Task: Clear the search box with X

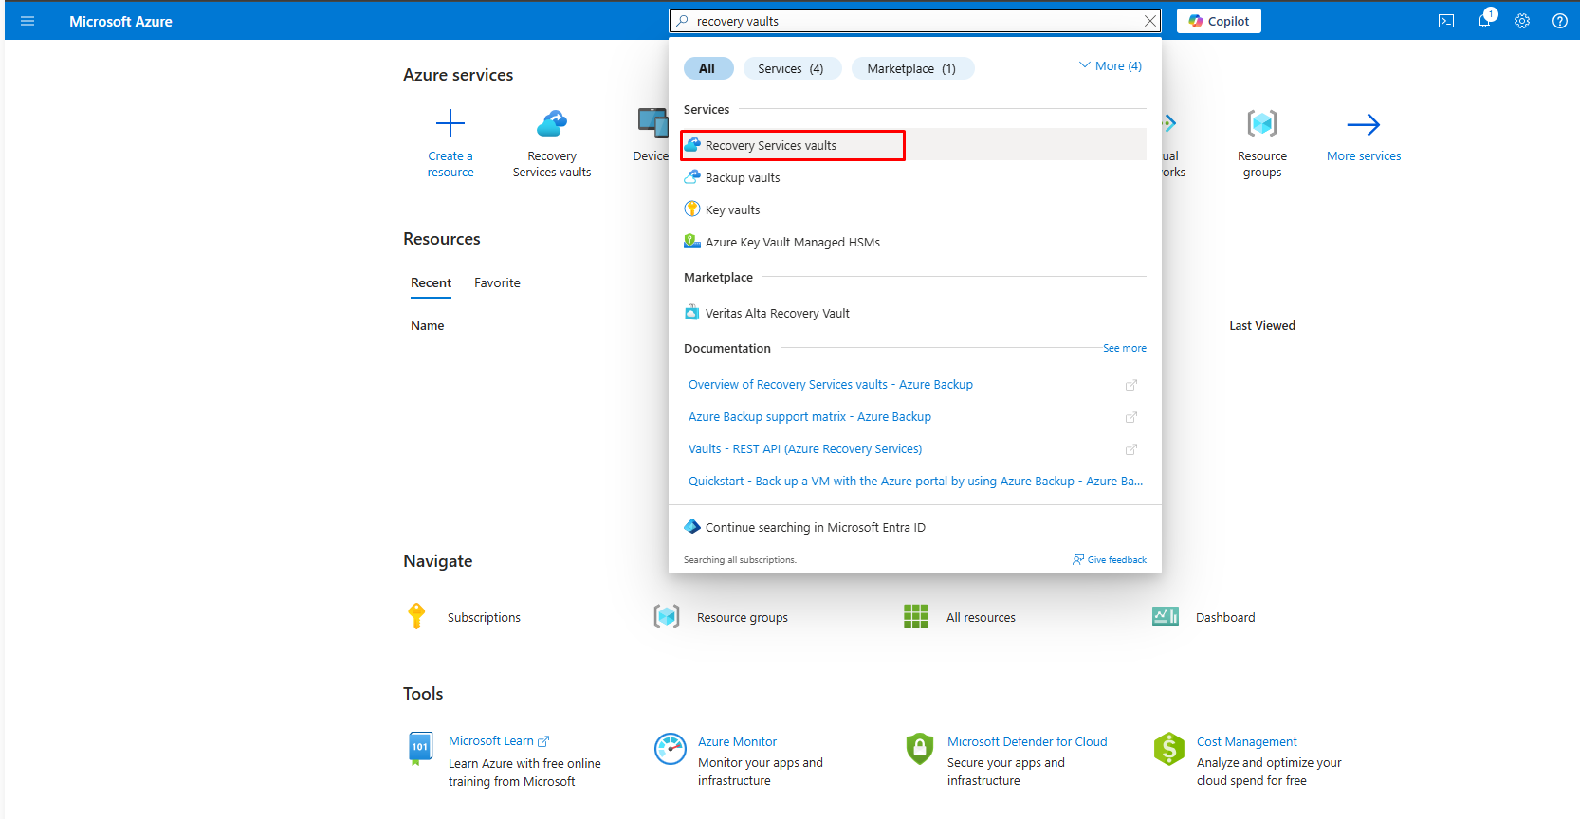Action: tap(1149, 21)
